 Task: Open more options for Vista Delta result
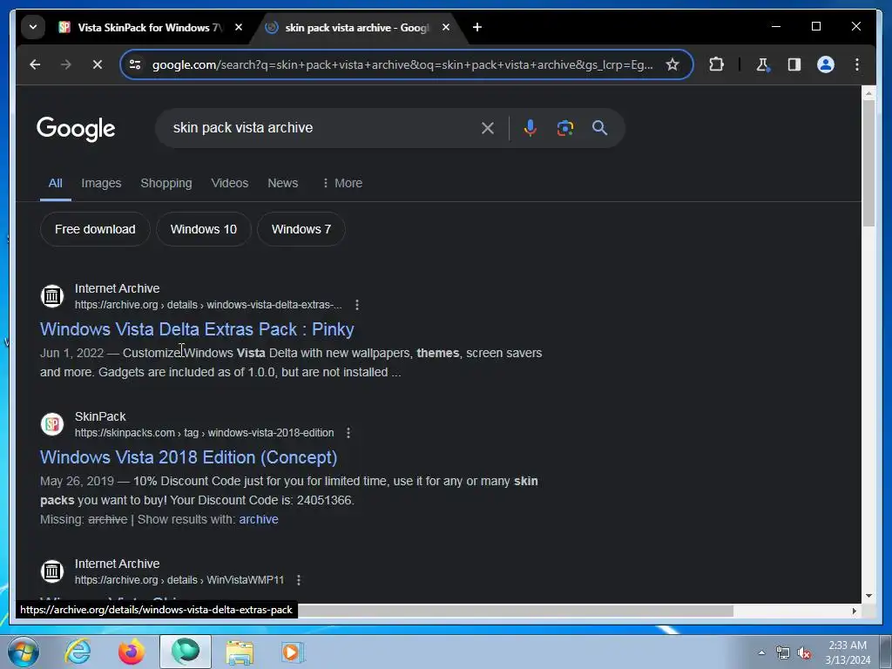[x=356, y=305]
